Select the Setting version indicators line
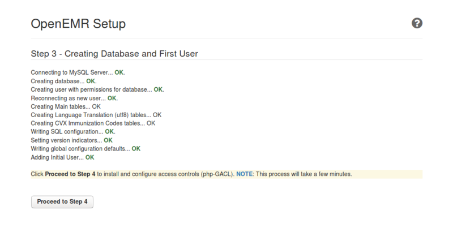The image size is (453, 244). (x=66, y=140)
